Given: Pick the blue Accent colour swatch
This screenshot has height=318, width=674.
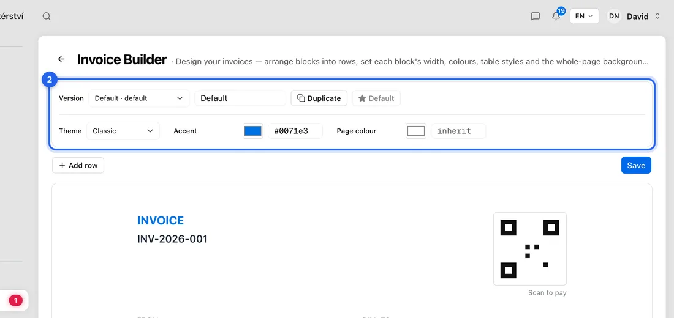Looking at the screenshot, I should 252,131.
